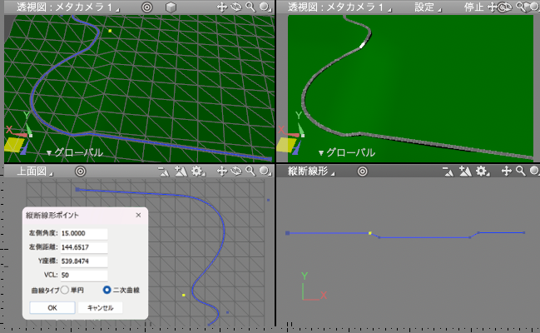Select the pan arrows icon in top-left perspective view
The height and width of the screenshot is (333, 540).
pyautogui.click(x=222, y=7)
